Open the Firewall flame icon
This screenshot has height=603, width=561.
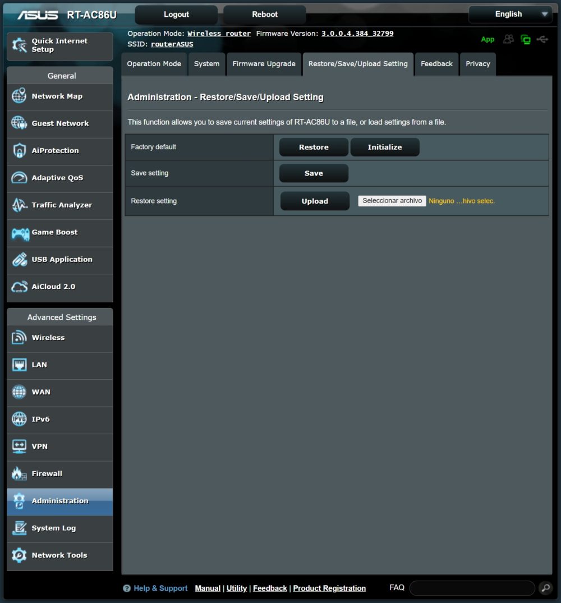click(x=19, y=473)
